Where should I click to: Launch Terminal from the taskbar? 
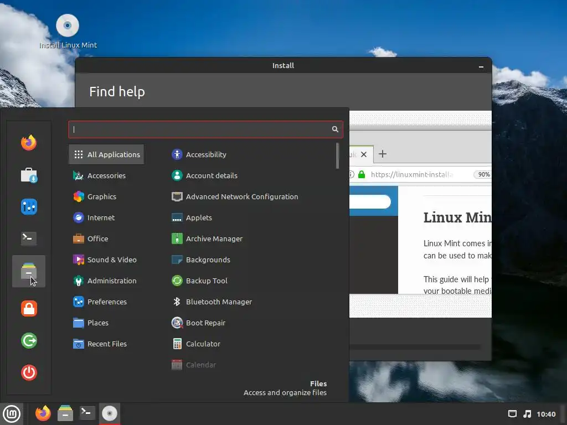(x=87, y=413)
